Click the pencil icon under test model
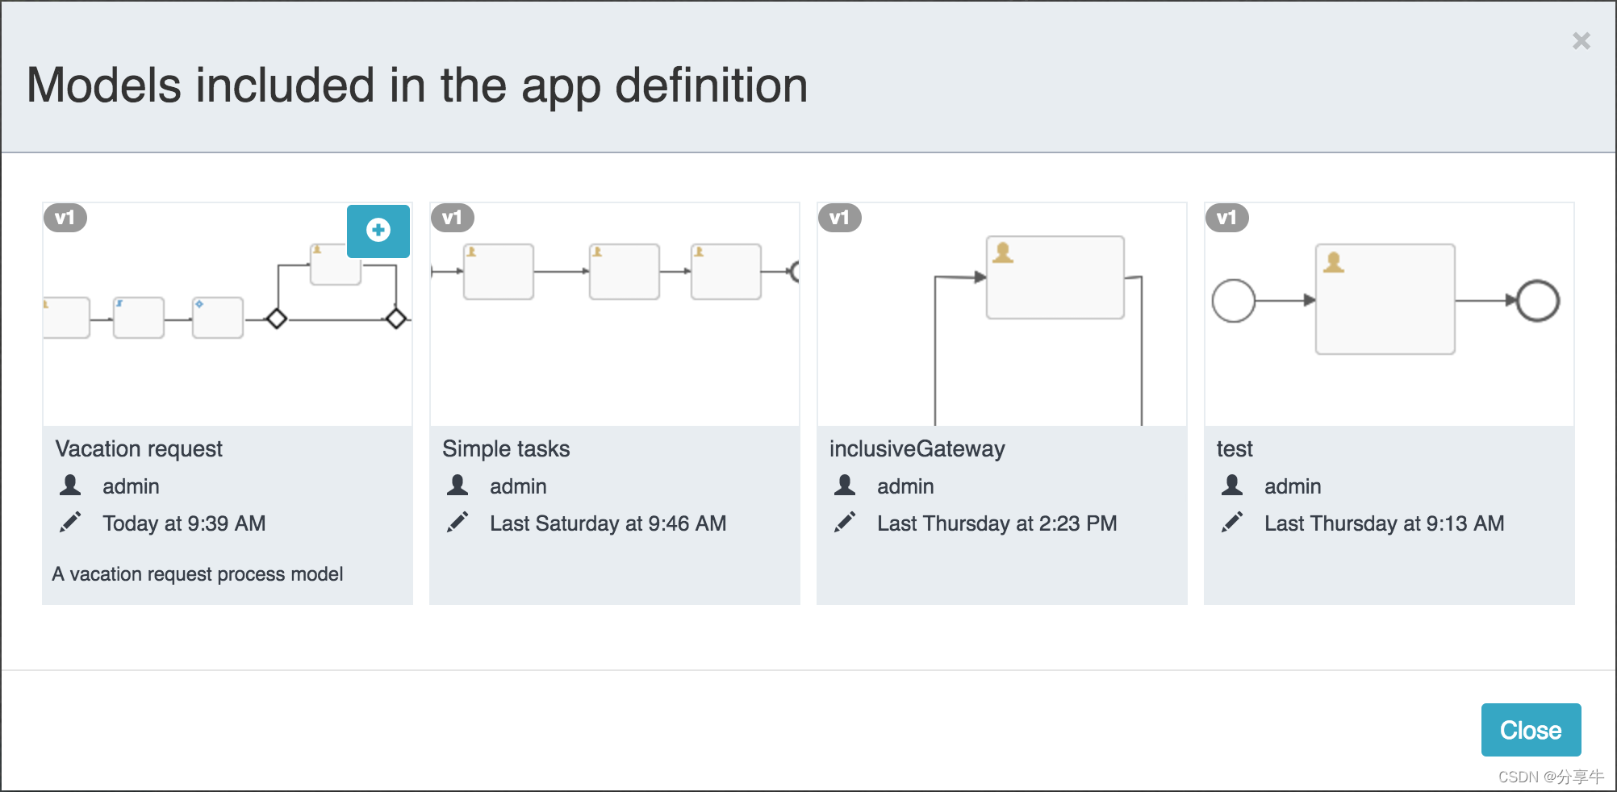Image resolution: width=1617 pixels, height=792 pixels. click(x=1232, y=523)
